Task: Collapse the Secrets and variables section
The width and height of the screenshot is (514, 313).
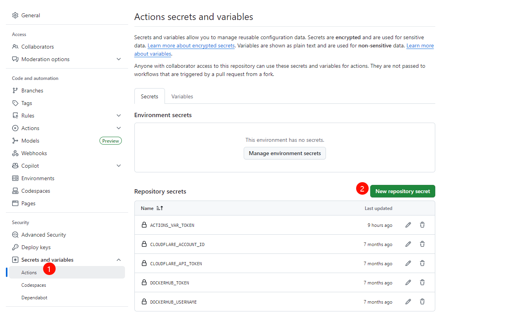Action: point(119,259)
